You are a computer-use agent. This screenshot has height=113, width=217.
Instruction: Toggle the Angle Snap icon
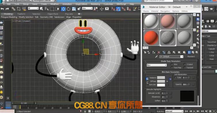(x=118, y=9)
